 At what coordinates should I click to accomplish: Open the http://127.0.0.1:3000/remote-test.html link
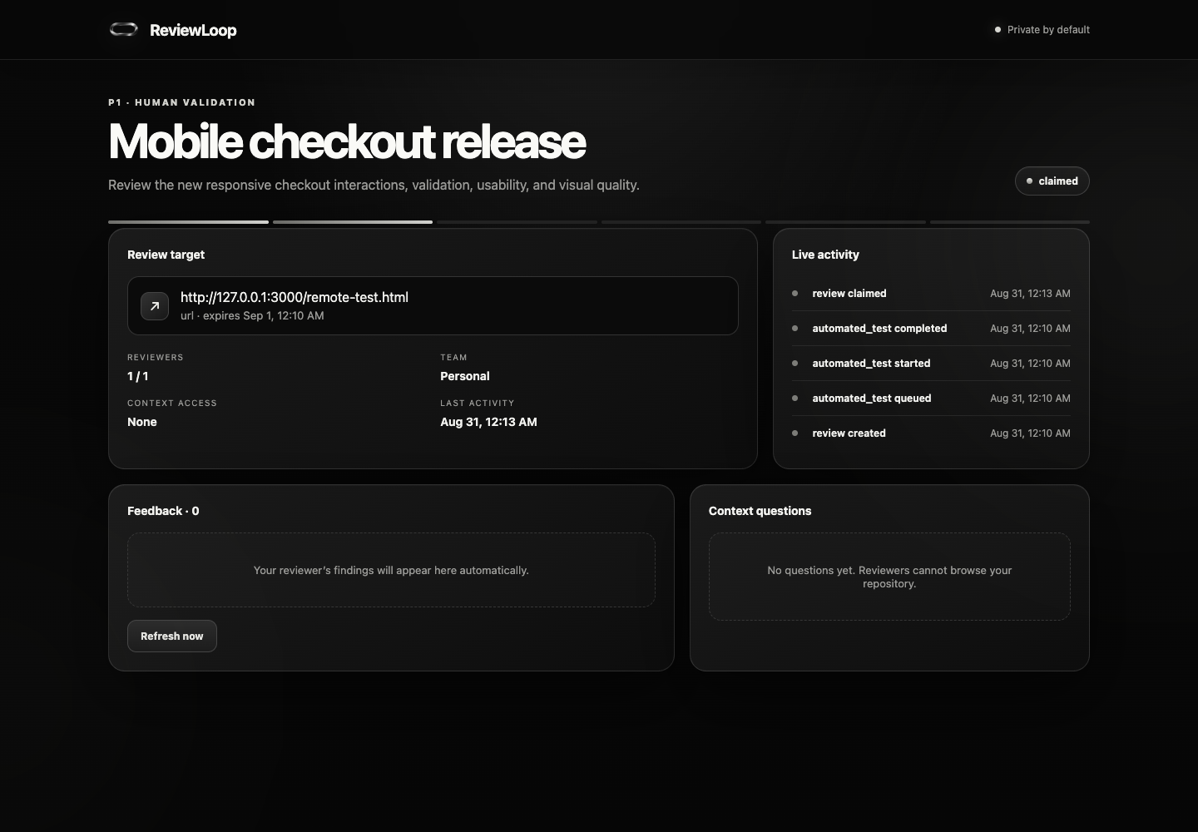(x=295, y=297)
